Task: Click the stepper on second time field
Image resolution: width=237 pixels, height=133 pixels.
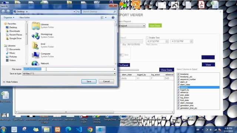Action: [191, 41]
